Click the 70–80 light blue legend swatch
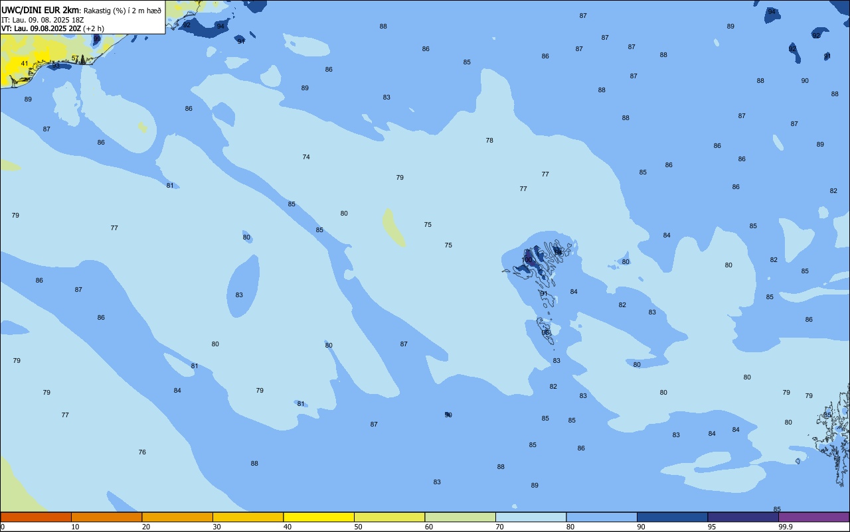Screen dimensions: 850x532 click(x=531, y=517)
